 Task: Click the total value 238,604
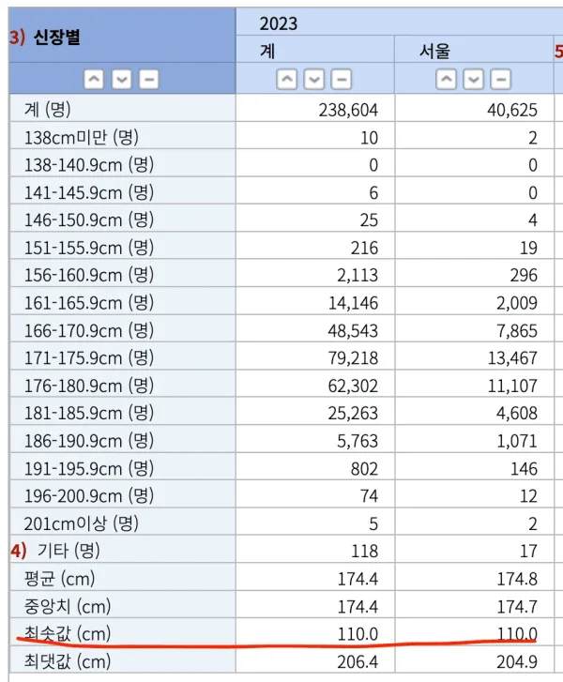click(348, 110)
